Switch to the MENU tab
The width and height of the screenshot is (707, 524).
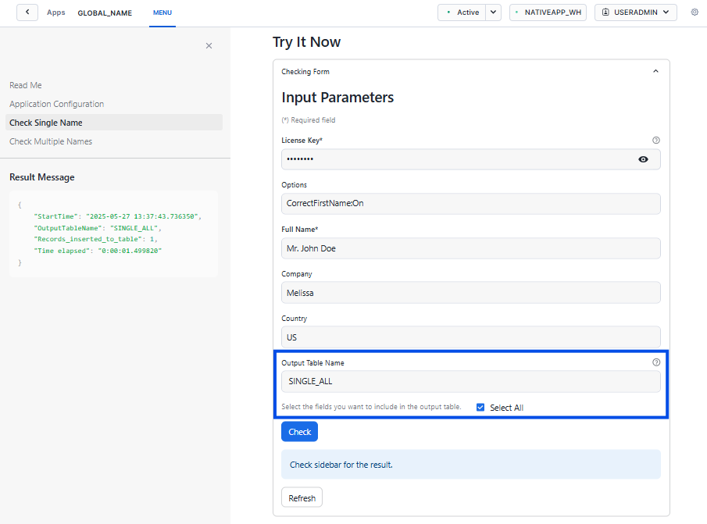[162, 12]
